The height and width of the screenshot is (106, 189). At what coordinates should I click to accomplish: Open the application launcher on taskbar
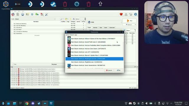coord(3,103)
